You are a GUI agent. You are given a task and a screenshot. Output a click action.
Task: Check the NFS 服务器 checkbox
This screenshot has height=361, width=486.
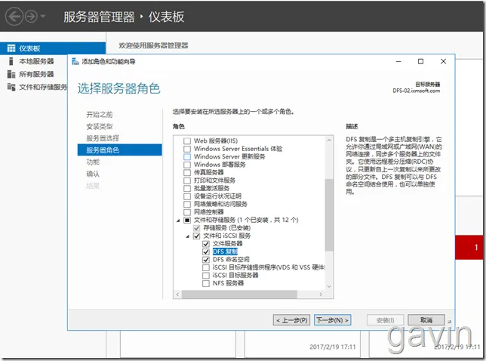[206, 283]
